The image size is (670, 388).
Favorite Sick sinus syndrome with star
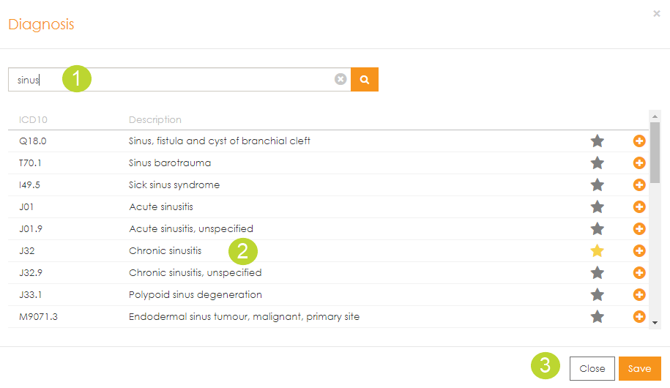coord(598,184)
